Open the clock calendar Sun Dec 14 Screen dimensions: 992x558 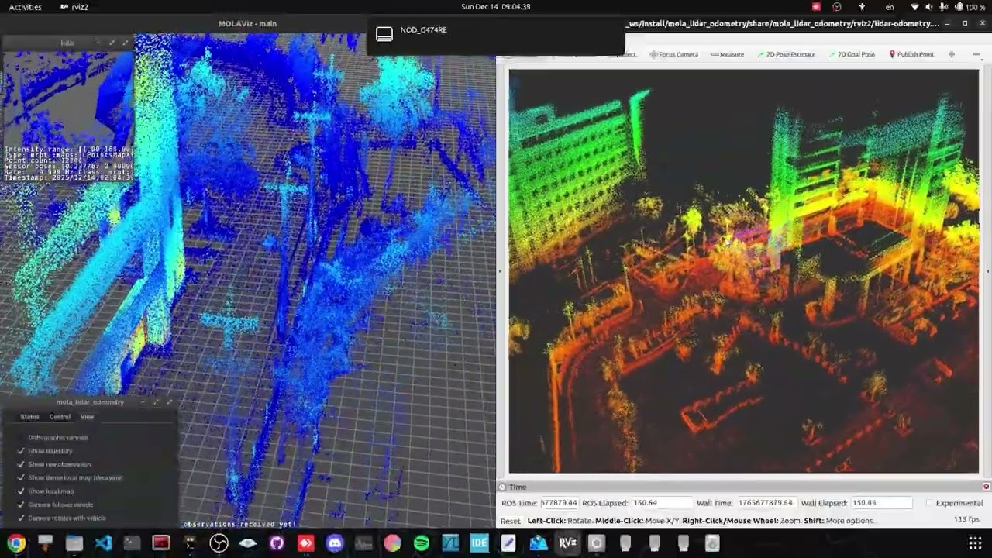[x=495, y=7]
